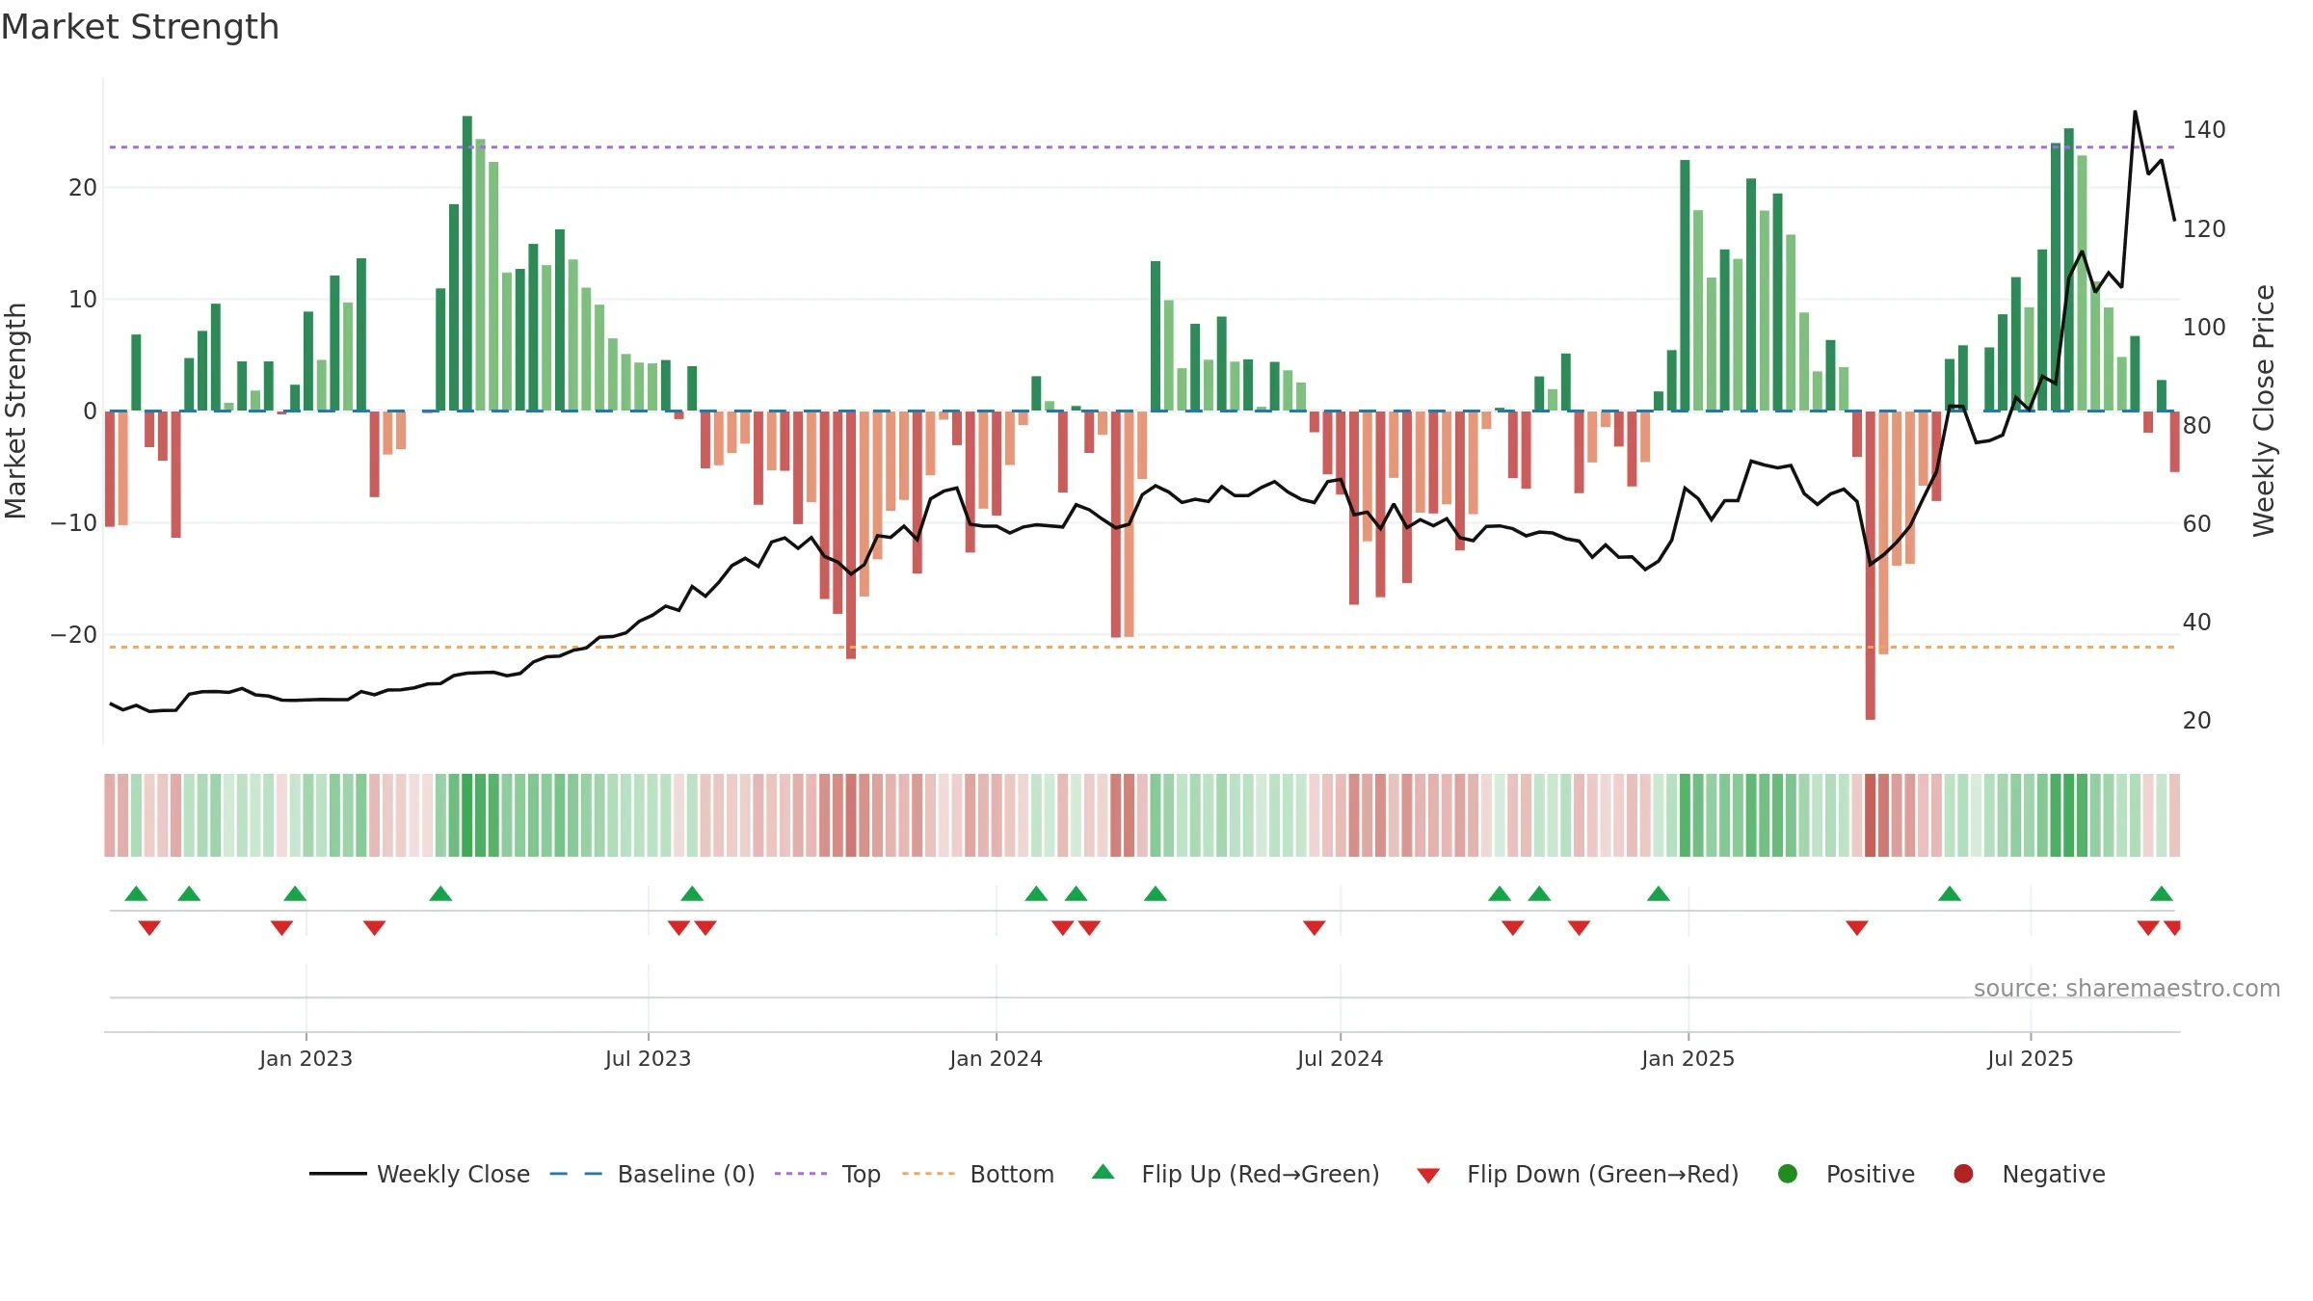Click the Flip Down (Green→Red) legend label
This screenshot has width=2313, height=1301.
pyautogui.click(x=1603, y=1174)
